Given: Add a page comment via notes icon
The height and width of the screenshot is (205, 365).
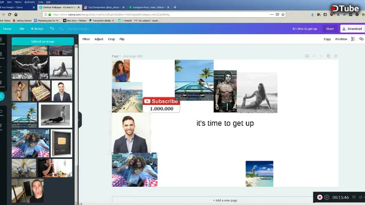Looking at the screenshot, I should click(307, 56).
